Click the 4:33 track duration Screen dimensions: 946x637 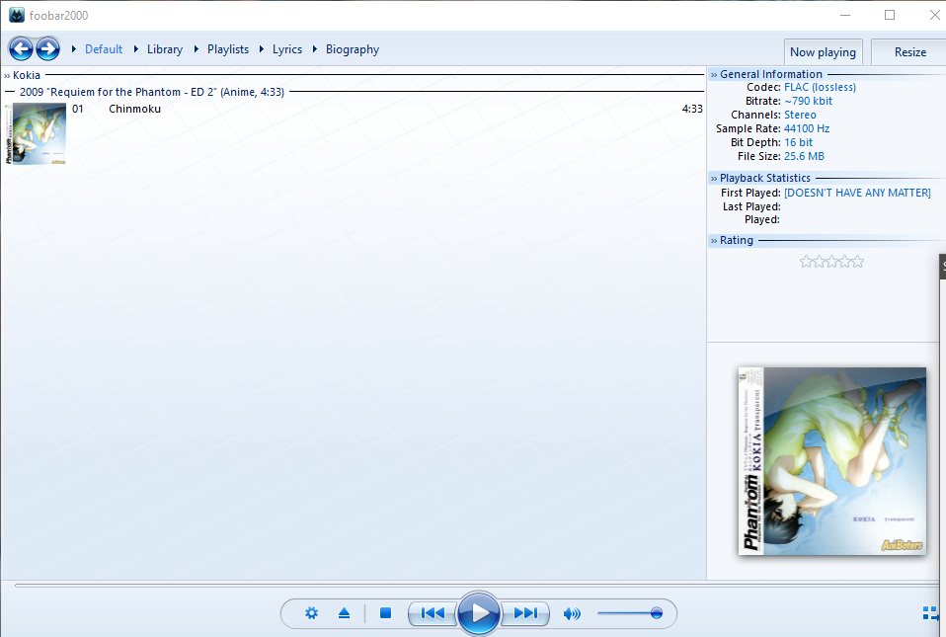point(692,110)
